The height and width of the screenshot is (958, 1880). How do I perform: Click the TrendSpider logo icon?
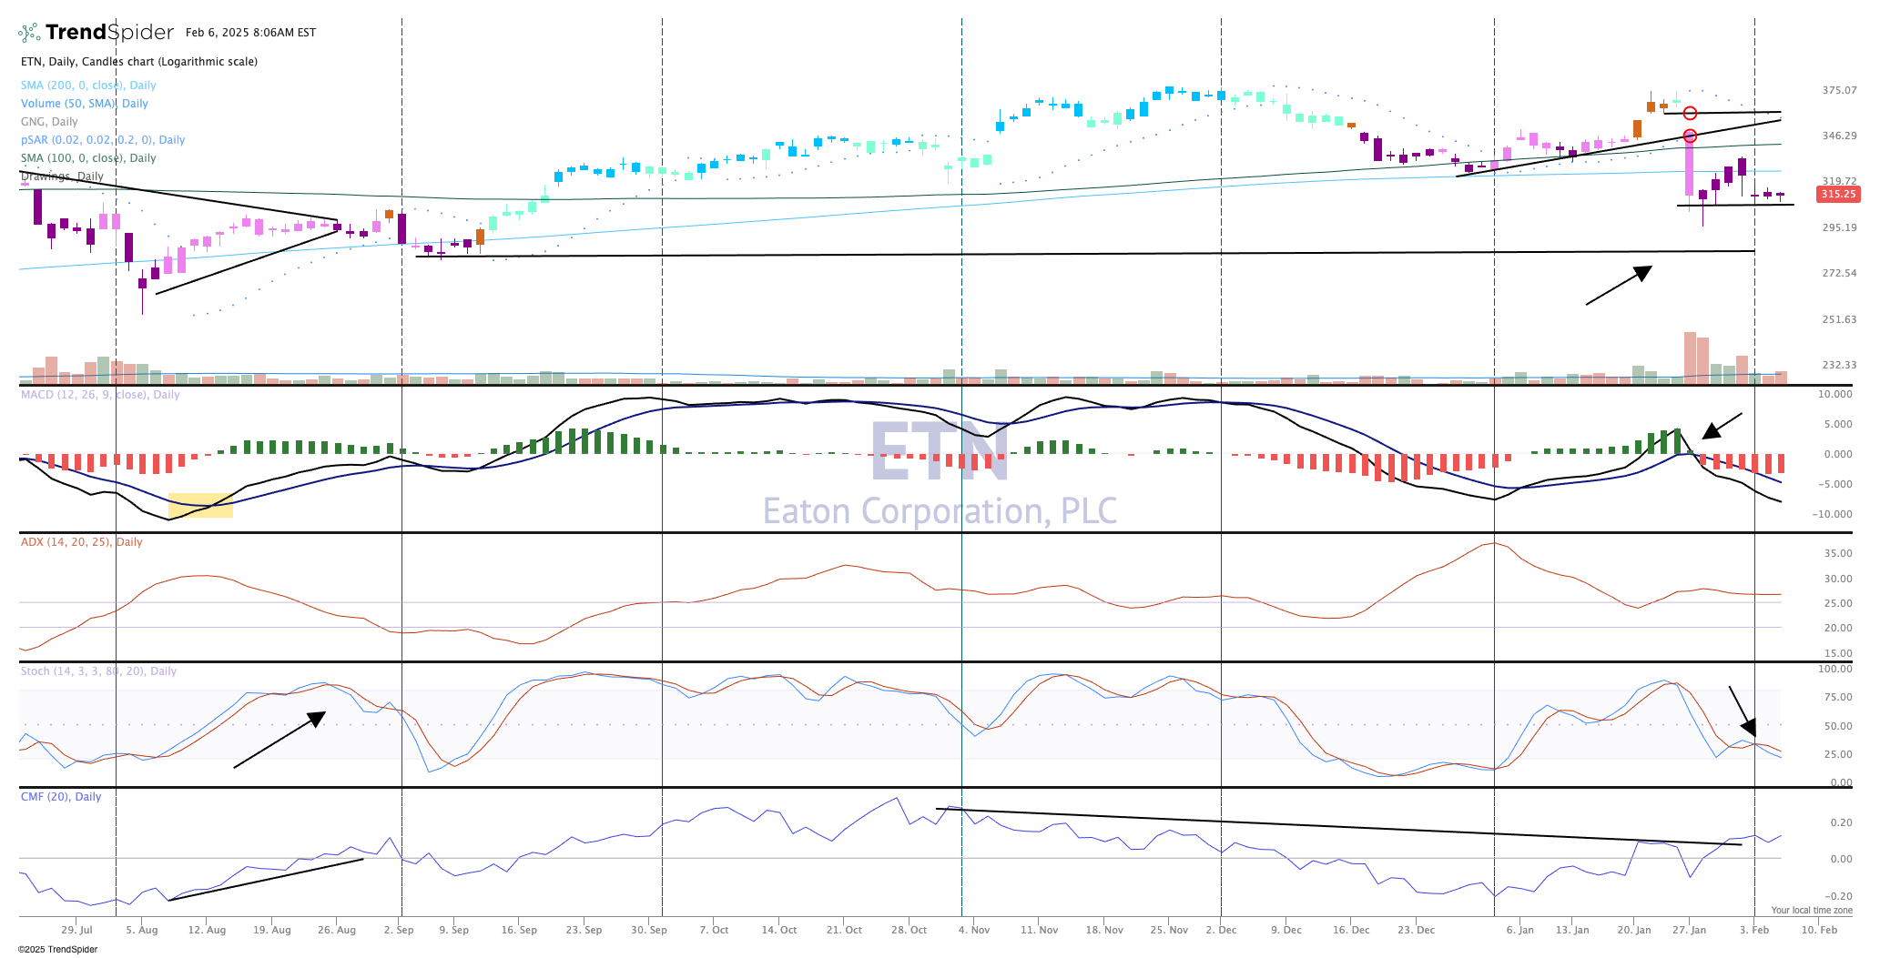[30, 33]
